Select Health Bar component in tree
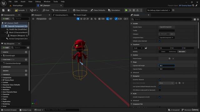Viewport: 200px width, 112px height. pos(18,29)
